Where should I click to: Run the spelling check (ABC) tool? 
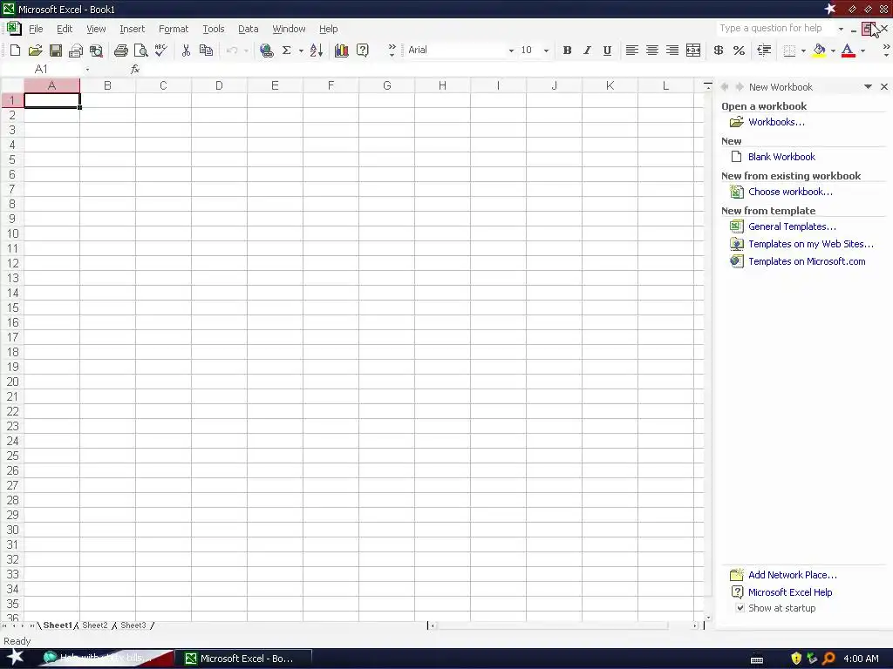(161, 51)
